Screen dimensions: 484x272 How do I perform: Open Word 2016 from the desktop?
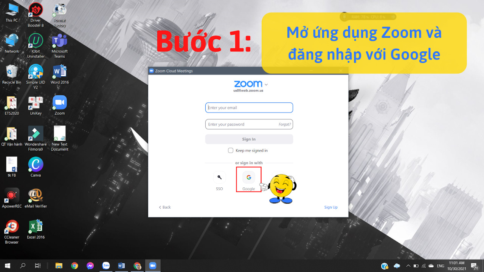(x=59, y=72)
